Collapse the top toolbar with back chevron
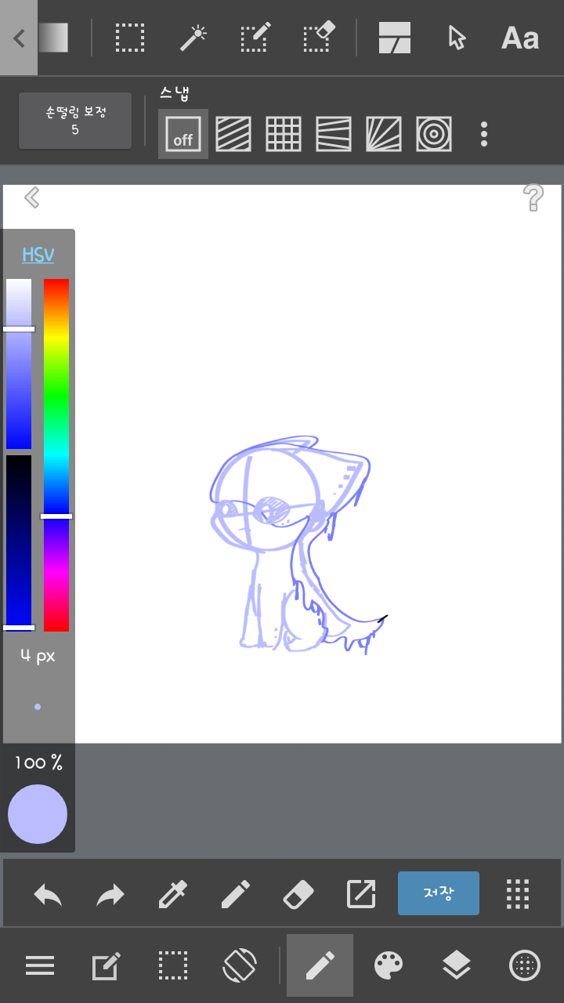The image size is (564, 1003). 19,38
